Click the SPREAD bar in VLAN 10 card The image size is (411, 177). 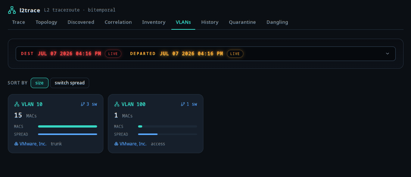[x=68, y=134]
